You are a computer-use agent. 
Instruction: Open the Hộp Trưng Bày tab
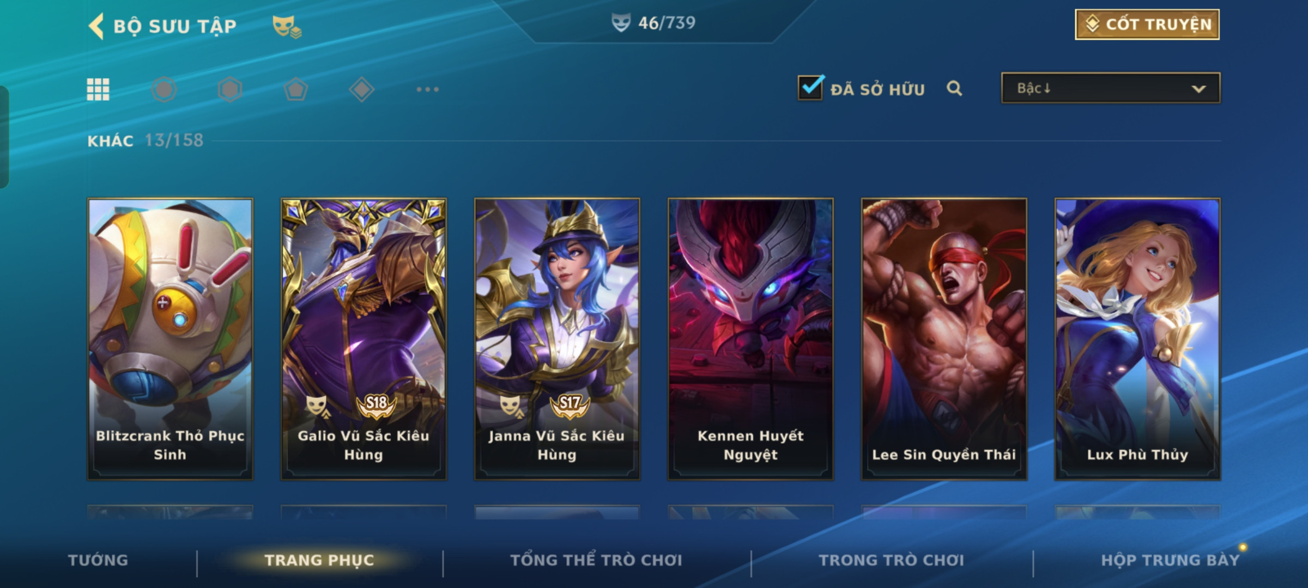(x=1170, y=560)
